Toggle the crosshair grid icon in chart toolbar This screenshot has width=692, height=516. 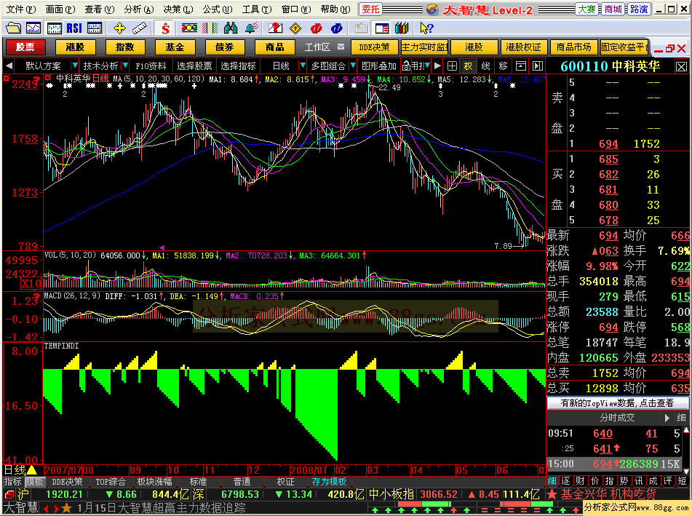tap(452, 66)
